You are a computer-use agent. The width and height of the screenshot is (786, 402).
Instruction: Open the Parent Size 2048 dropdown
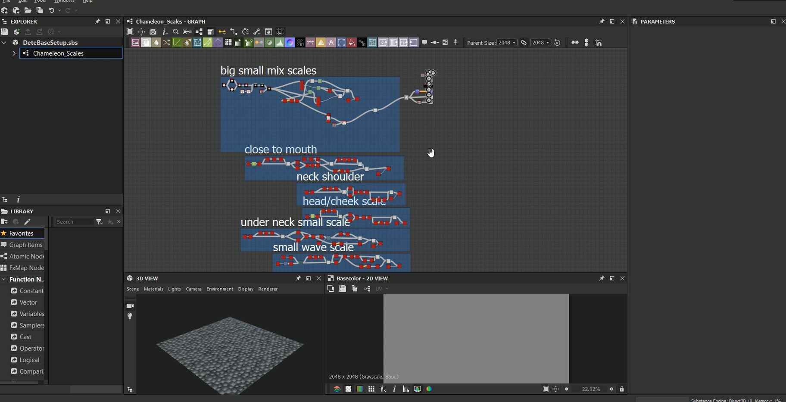click(x=508, y=42)
